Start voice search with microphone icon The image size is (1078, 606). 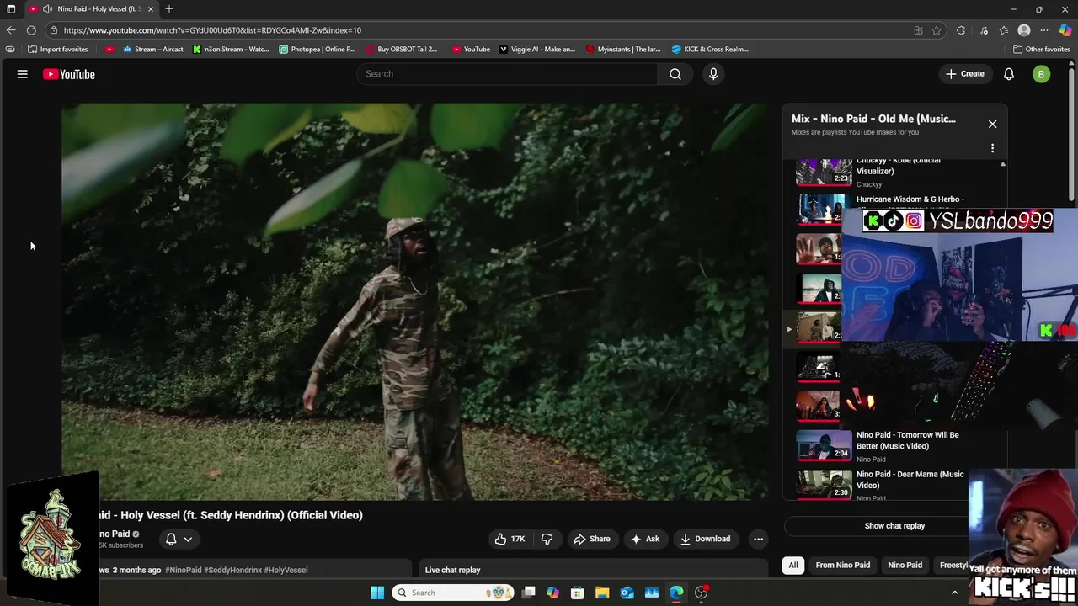coord(713,74)
